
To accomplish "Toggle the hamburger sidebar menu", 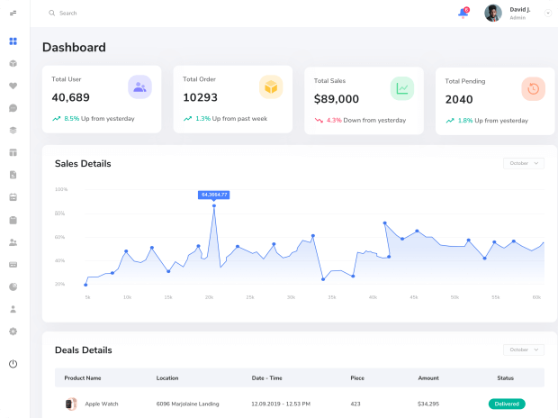I will 13,13.
